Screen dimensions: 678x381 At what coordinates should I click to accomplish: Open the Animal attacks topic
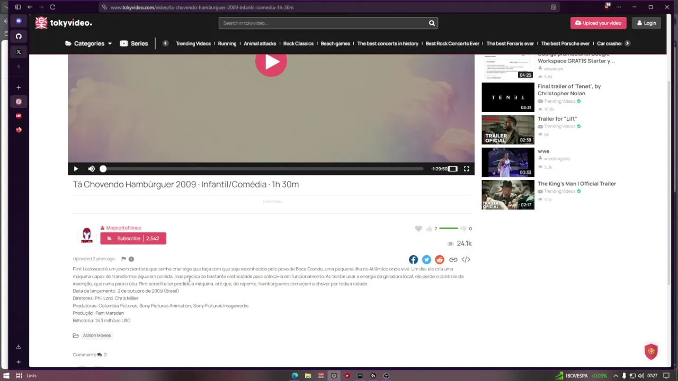pyautogui.click(x=260, y=43)
